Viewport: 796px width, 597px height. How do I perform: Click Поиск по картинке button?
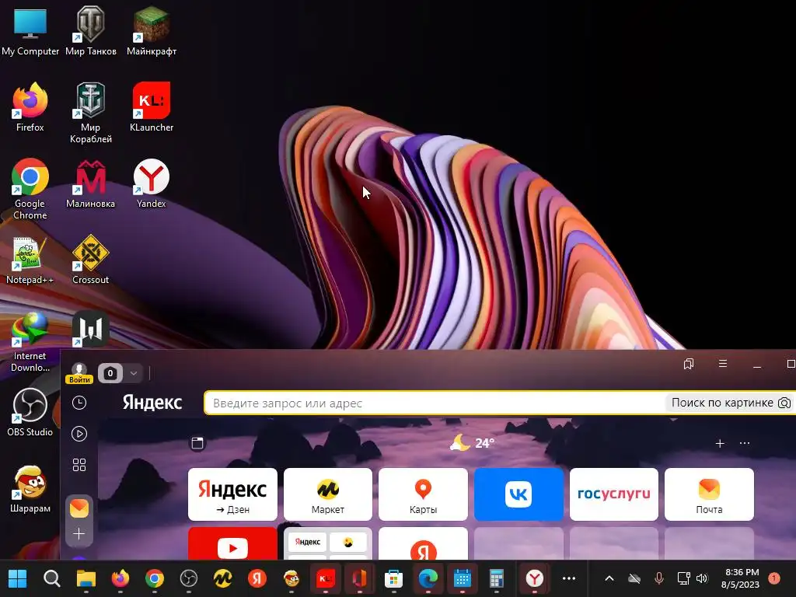click(x=731, y=403)
